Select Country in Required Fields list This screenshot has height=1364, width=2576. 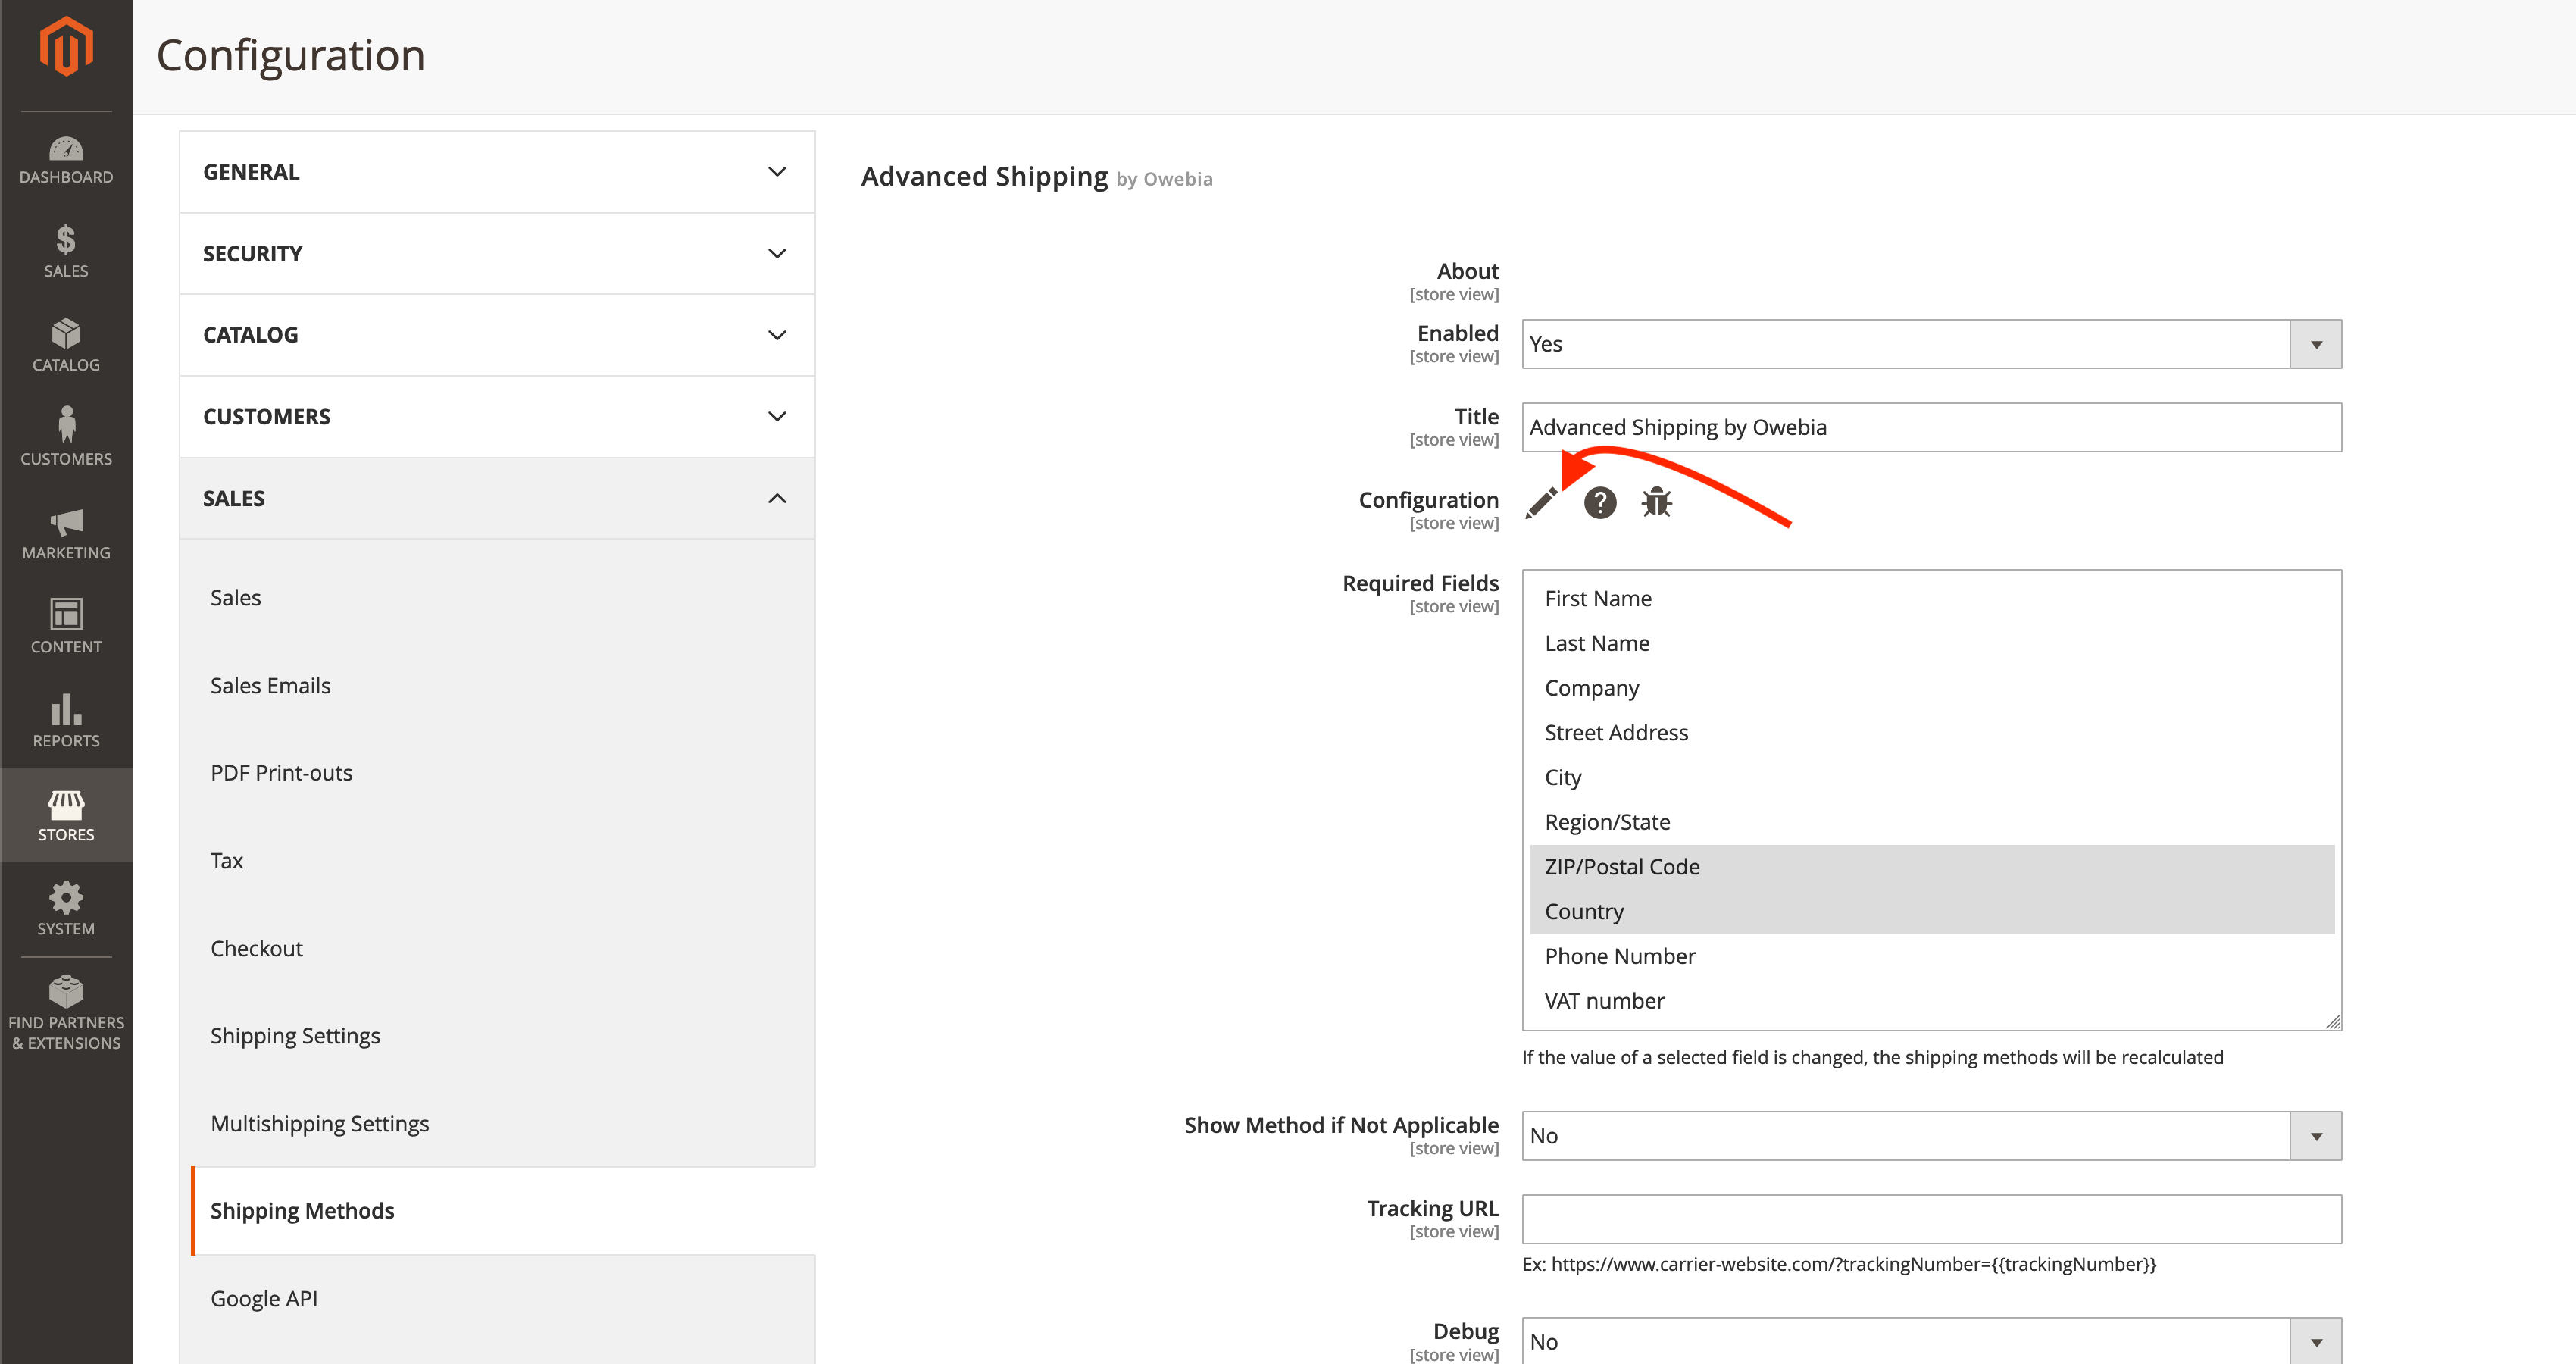[1584, 912]
